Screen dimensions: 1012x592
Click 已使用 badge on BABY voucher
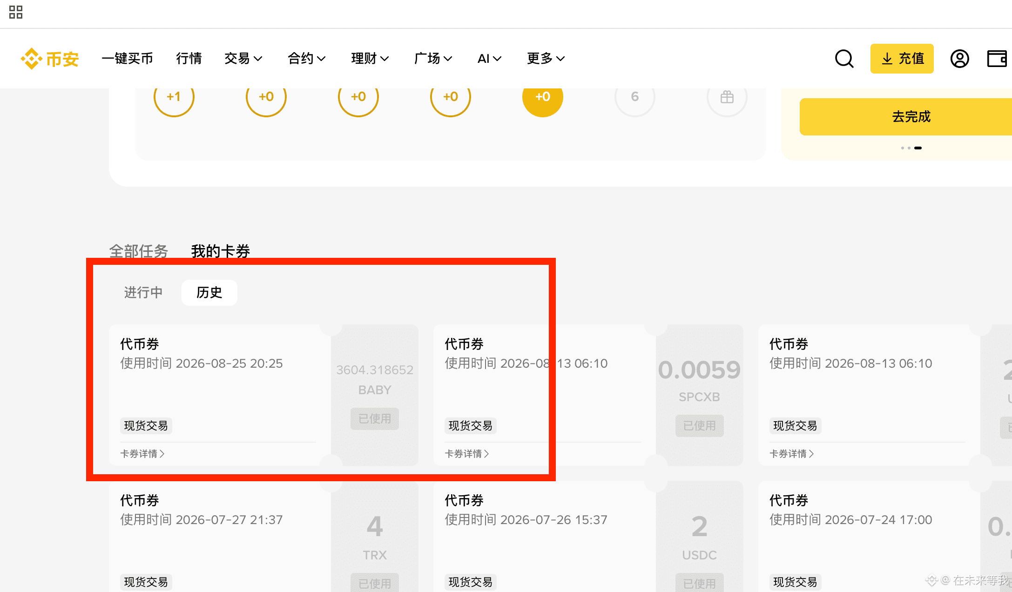click(375, 419)
